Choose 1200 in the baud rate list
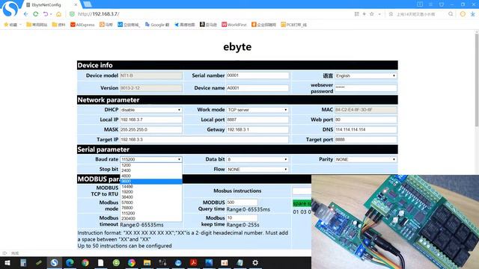The width and height of the screenshot is (479, 269). point(151,165)
